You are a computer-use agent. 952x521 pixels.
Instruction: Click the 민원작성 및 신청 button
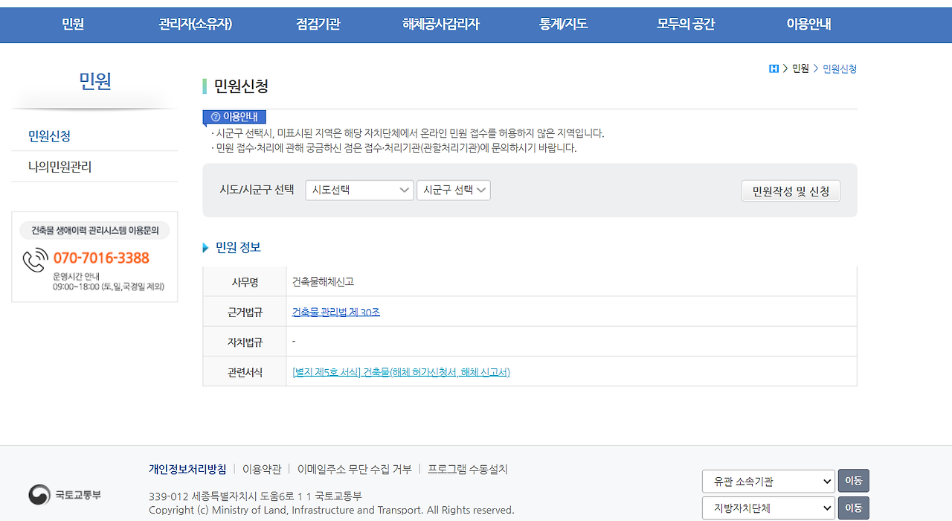point(791,191)
